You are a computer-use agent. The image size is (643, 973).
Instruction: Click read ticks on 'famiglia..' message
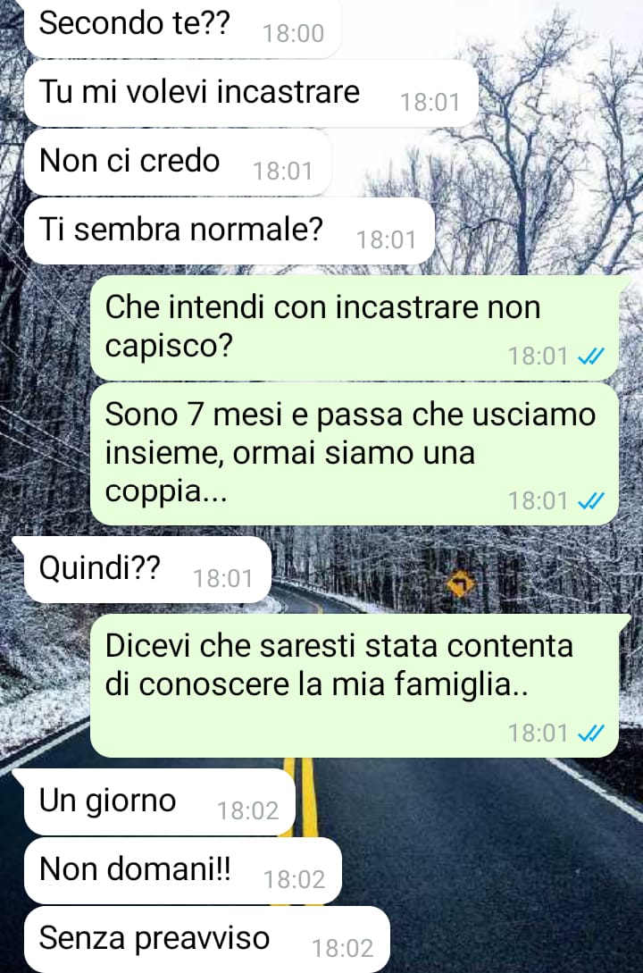(x=590, y=734)
